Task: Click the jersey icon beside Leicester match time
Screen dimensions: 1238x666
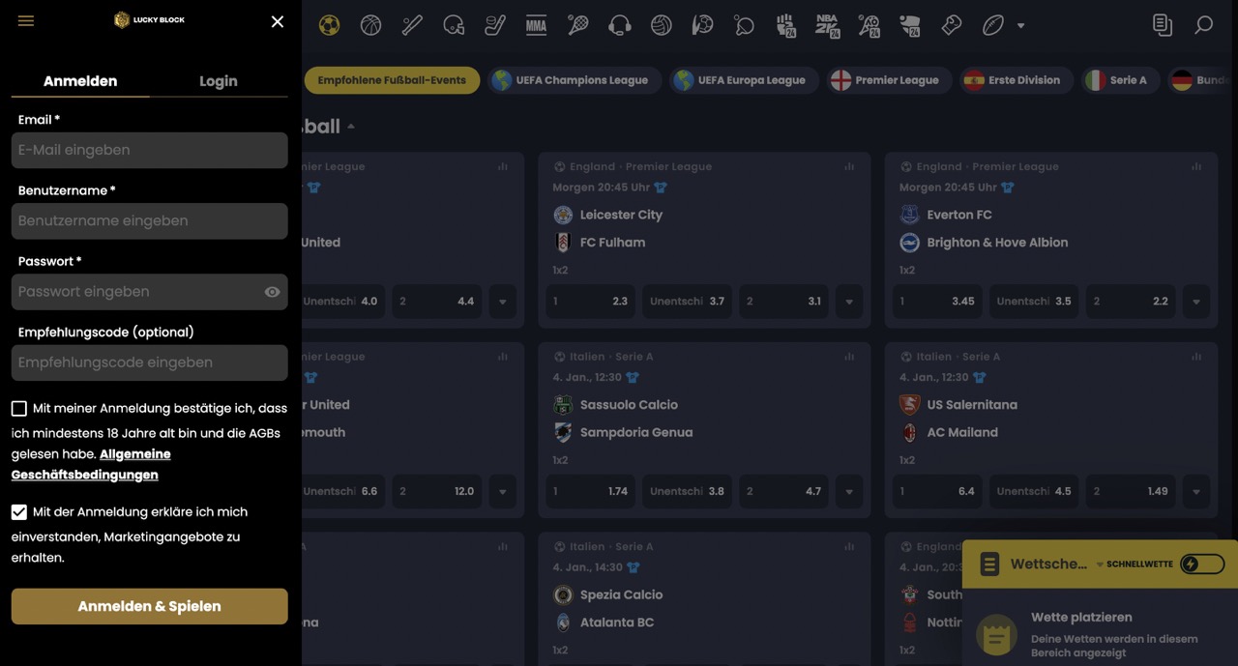Action: tap(661, 188)
